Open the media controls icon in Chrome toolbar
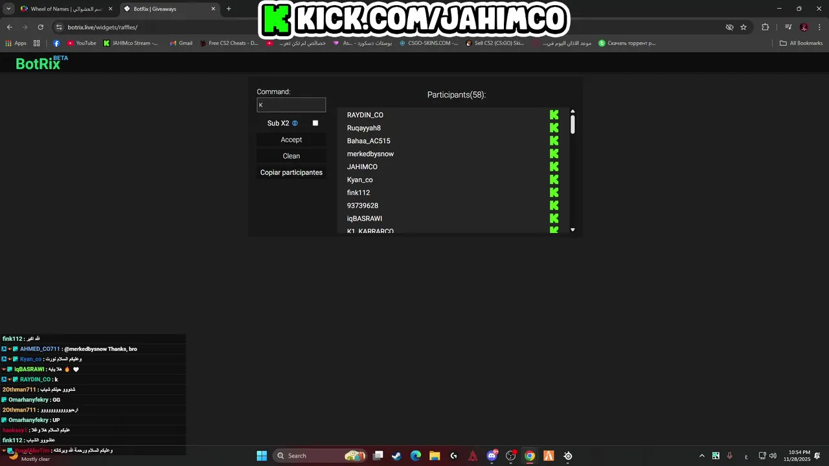This screenshot has height=466, width=829. [788, 27]
